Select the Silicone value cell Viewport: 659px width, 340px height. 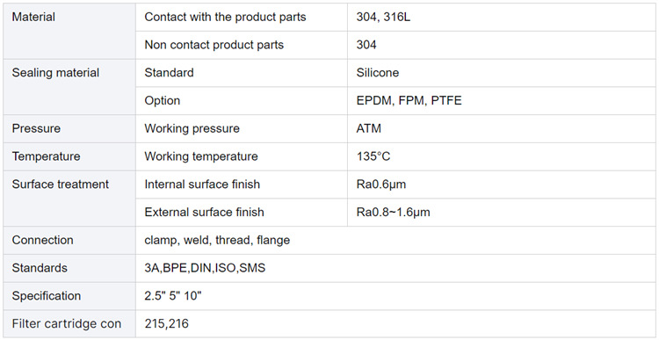tap(502, 73)
